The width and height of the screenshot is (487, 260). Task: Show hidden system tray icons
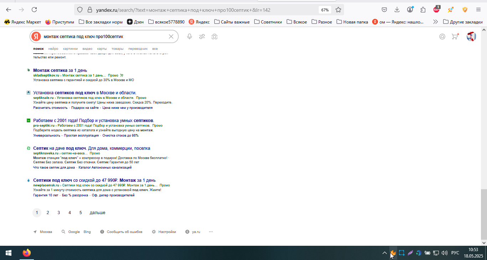click(384, 253)
